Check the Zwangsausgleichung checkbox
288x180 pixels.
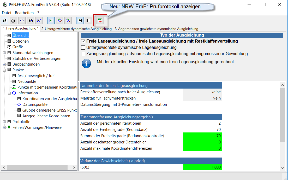tap(83, 54)
